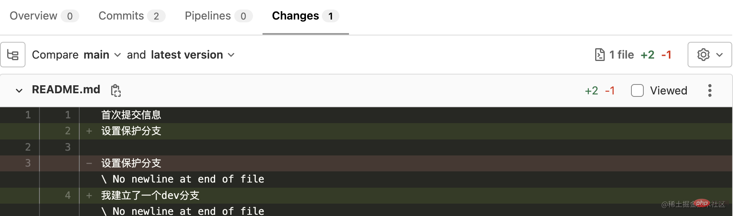The image size is (733, 216).
Task: Open the gear diff settings menu
Action: pyautogui.click(x=709, y=55)
